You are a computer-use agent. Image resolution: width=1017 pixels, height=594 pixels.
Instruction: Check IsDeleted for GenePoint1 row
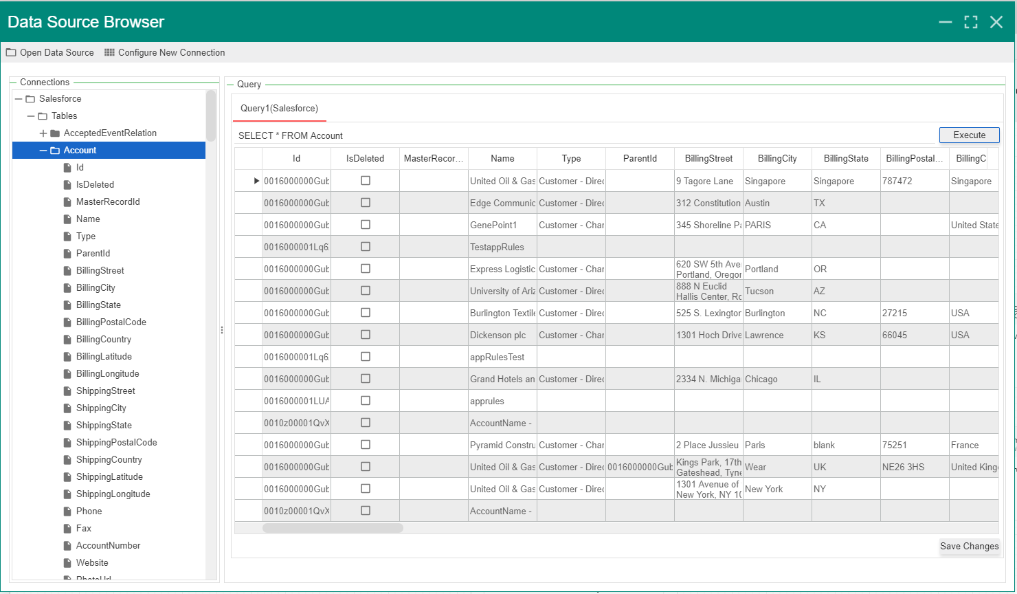[366, 225]
